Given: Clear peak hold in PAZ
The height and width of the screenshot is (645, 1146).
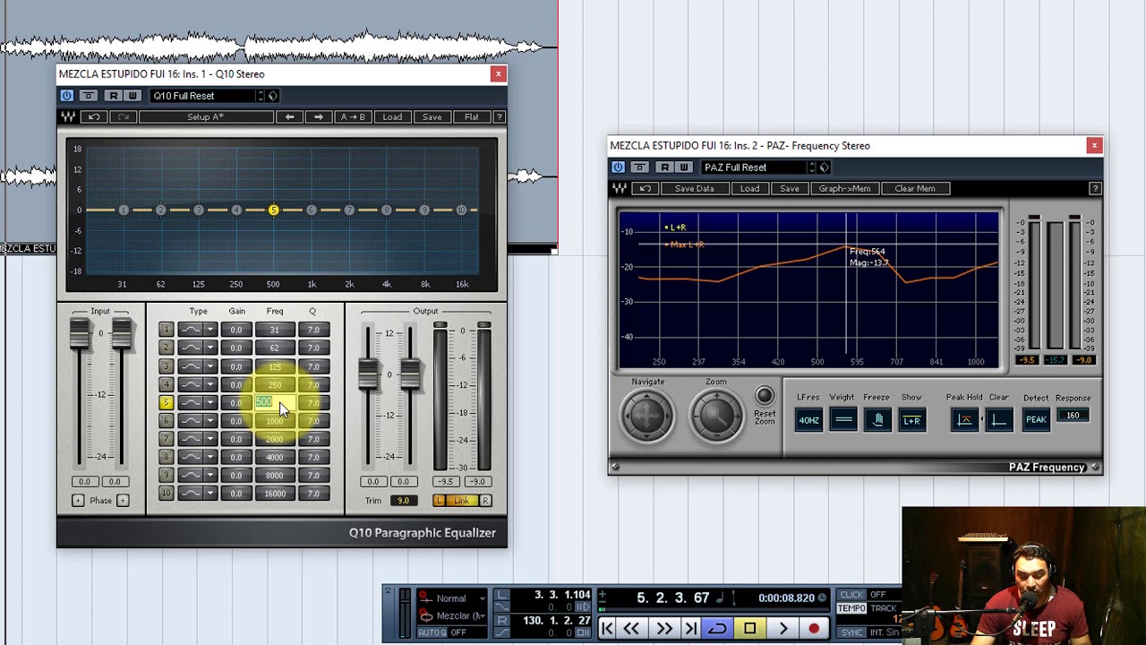Looking at the screenshot, I should tap(999, 420).
